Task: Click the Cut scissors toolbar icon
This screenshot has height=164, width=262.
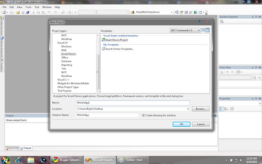Action: pyautogui.click(x=34, y=12)
